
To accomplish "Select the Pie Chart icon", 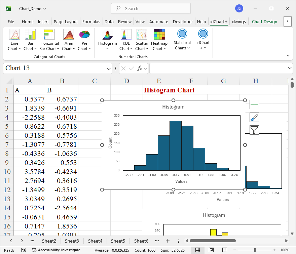I will tap(84, 35).
